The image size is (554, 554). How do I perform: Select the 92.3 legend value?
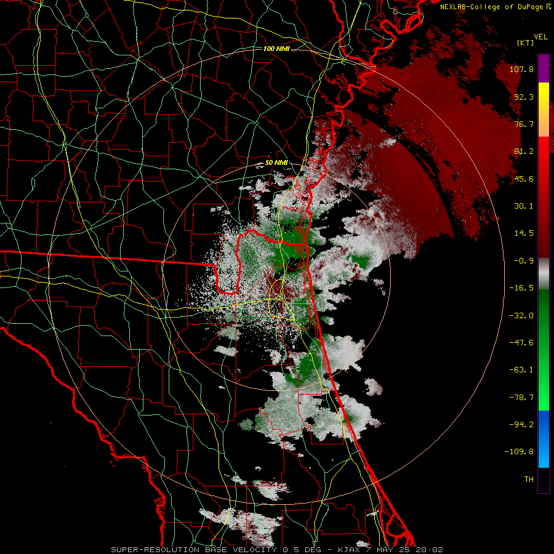click(524, 97)
